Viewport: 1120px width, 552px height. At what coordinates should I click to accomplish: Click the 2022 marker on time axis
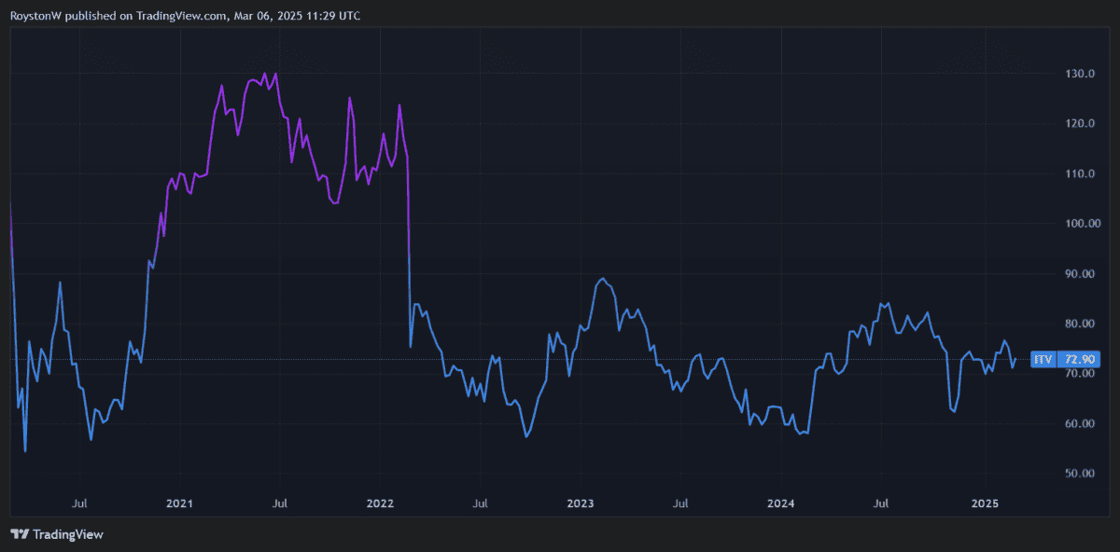click(380, 504)
